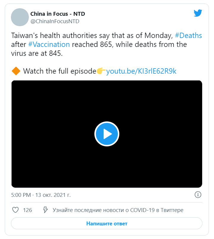Image resolution: width=214 pixels, height=239 pixels.
Task: Click the tweet sentence about Taiwan's health authorities
Action: coord(107,44)
